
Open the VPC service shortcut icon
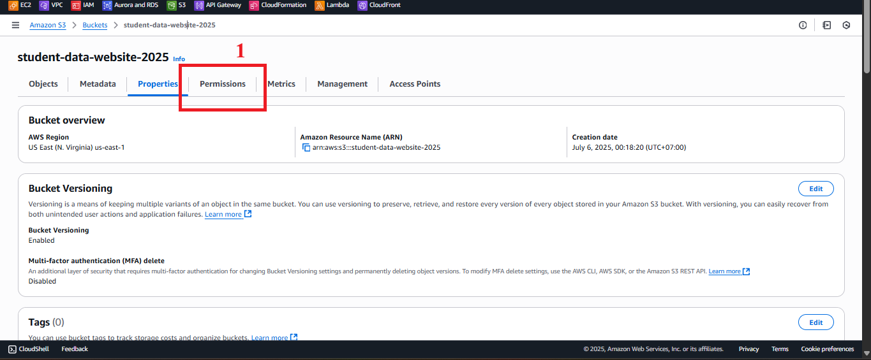(x=44, y=5)
